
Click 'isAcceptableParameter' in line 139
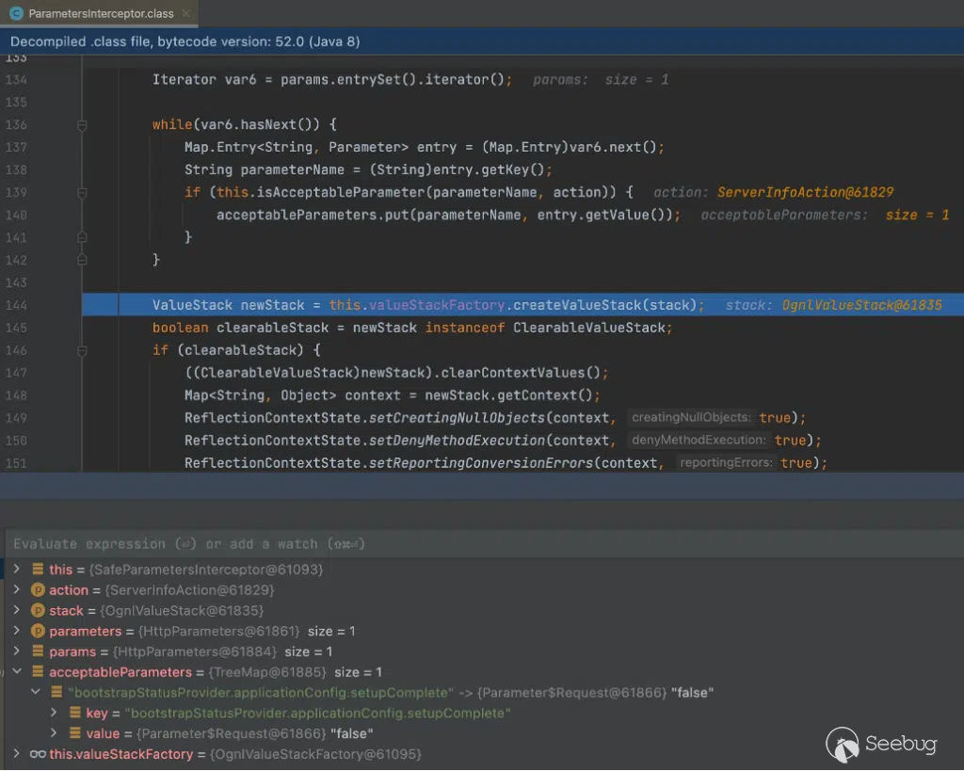pos(340,192)
